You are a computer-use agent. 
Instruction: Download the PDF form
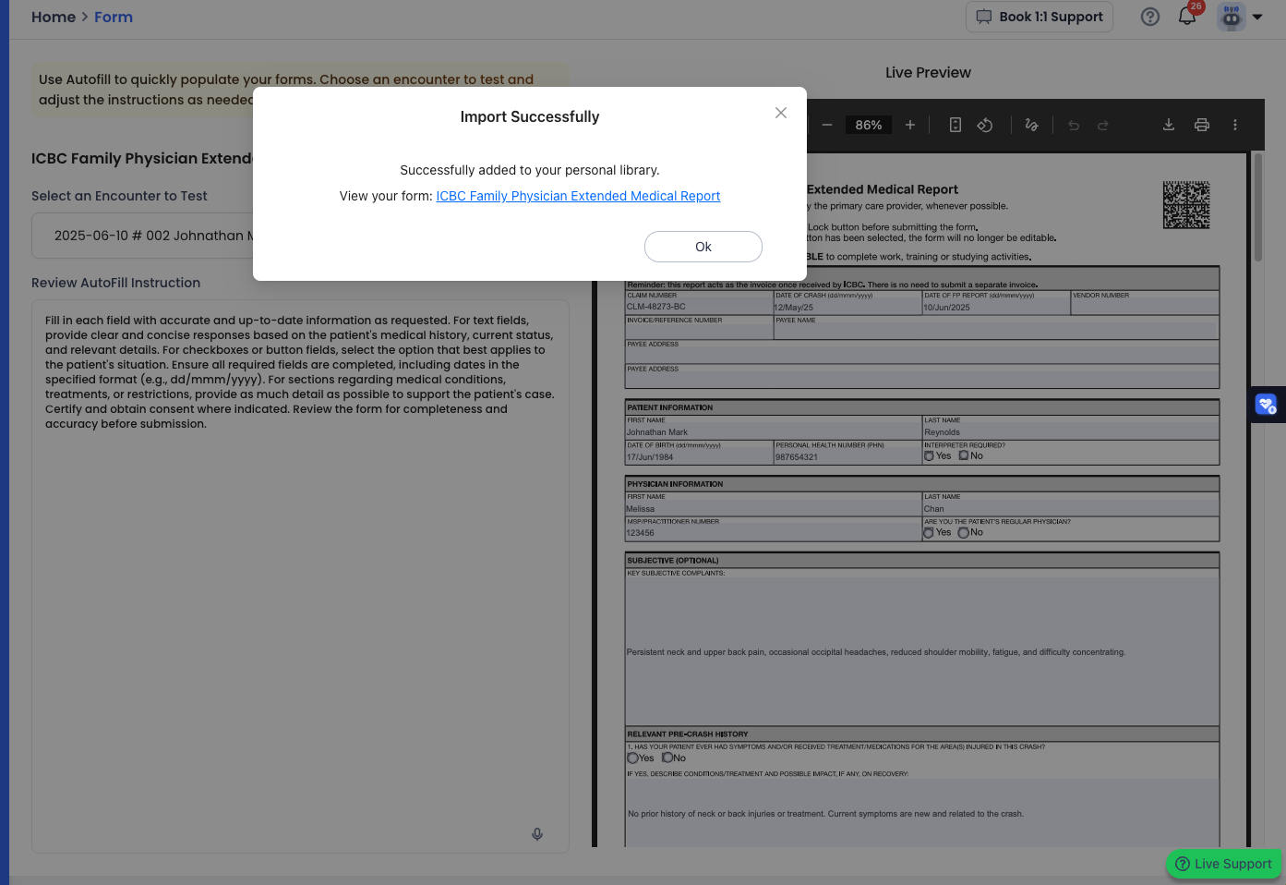1169,125
